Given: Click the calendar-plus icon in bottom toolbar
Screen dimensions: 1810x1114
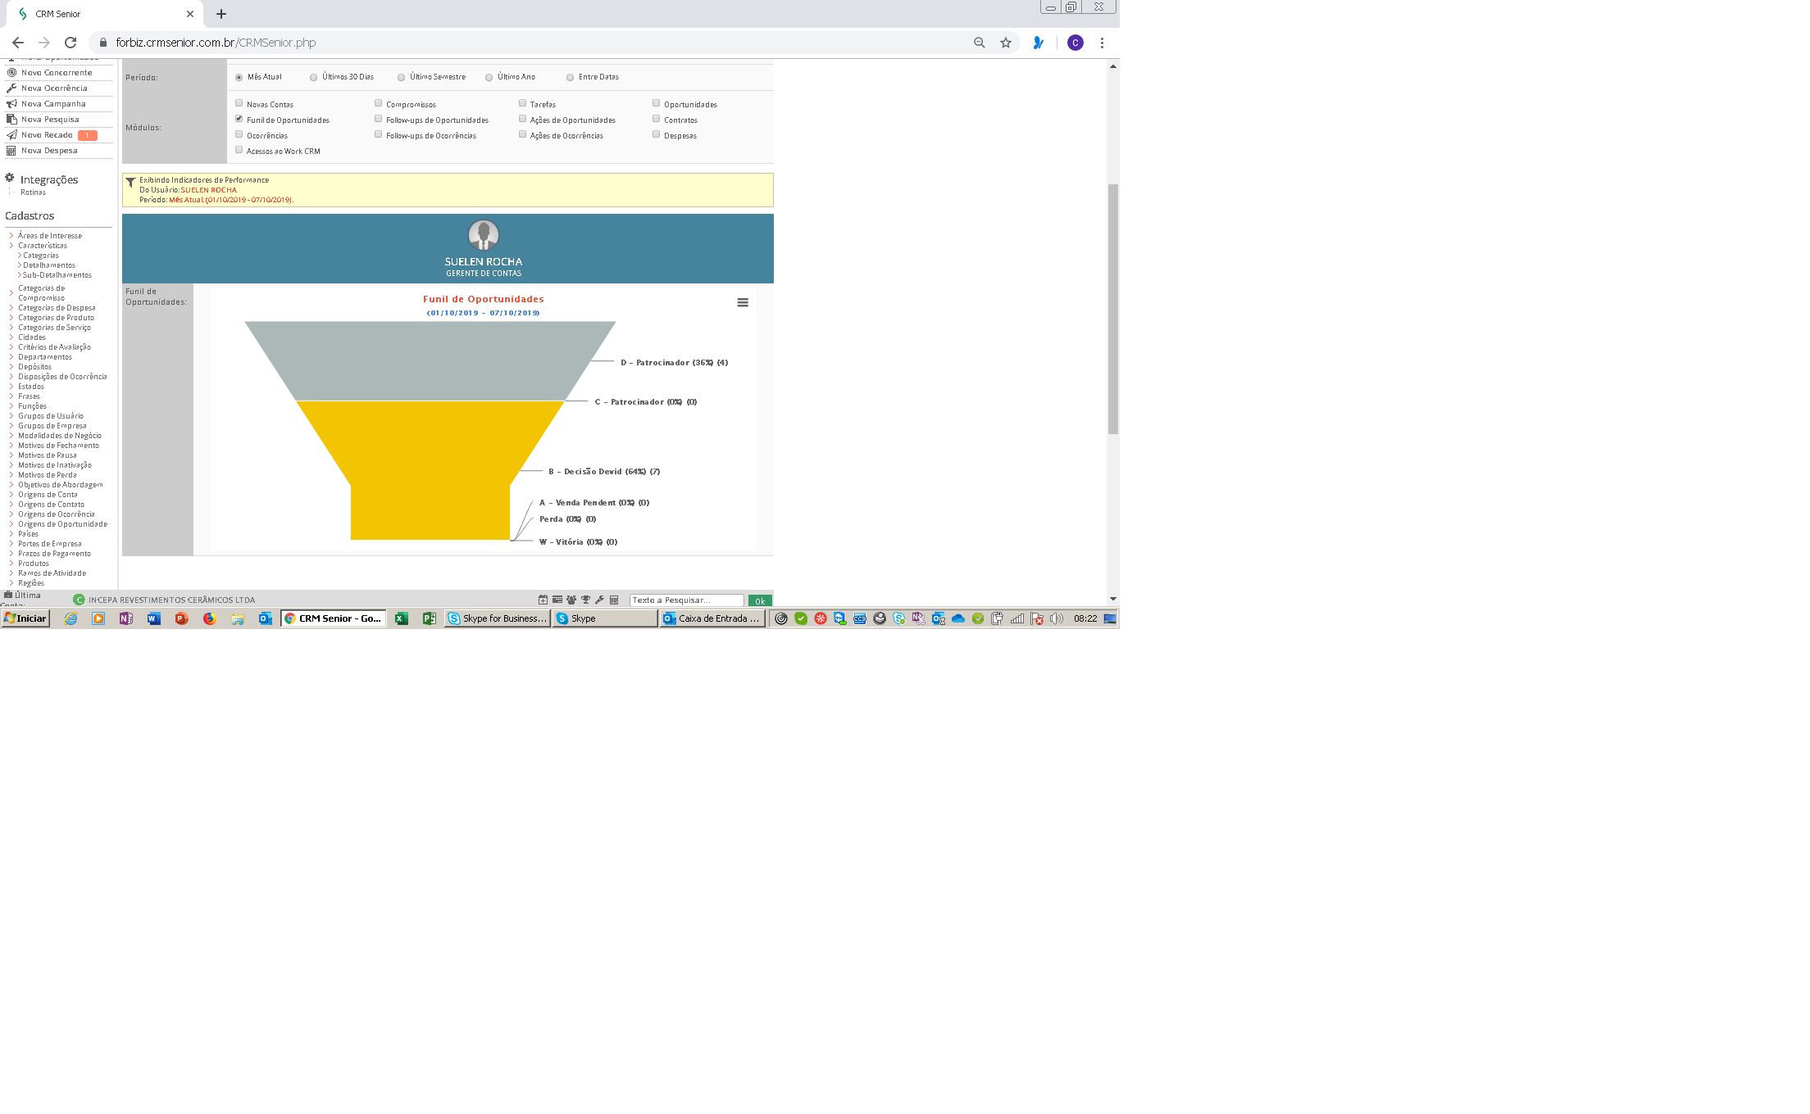Looking at the screenshot, I should tap(543, 600).
